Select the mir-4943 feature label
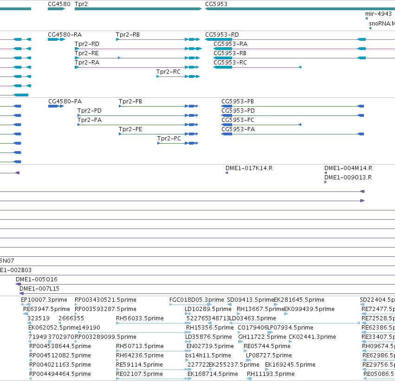The image size is (395, 381). 378,13
